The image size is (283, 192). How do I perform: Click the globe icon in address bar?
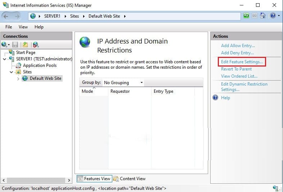coord(33,16)
